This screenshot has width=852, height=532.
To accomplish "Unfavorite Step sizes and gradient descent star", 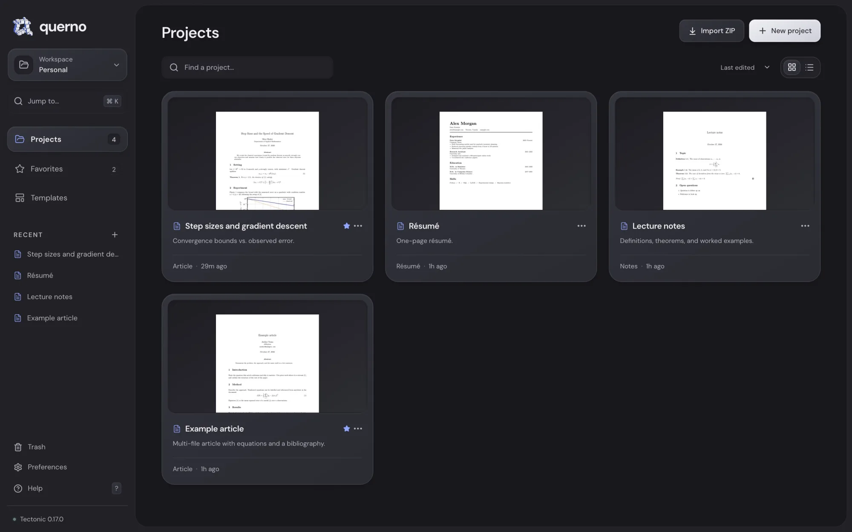I will point(347,226).
